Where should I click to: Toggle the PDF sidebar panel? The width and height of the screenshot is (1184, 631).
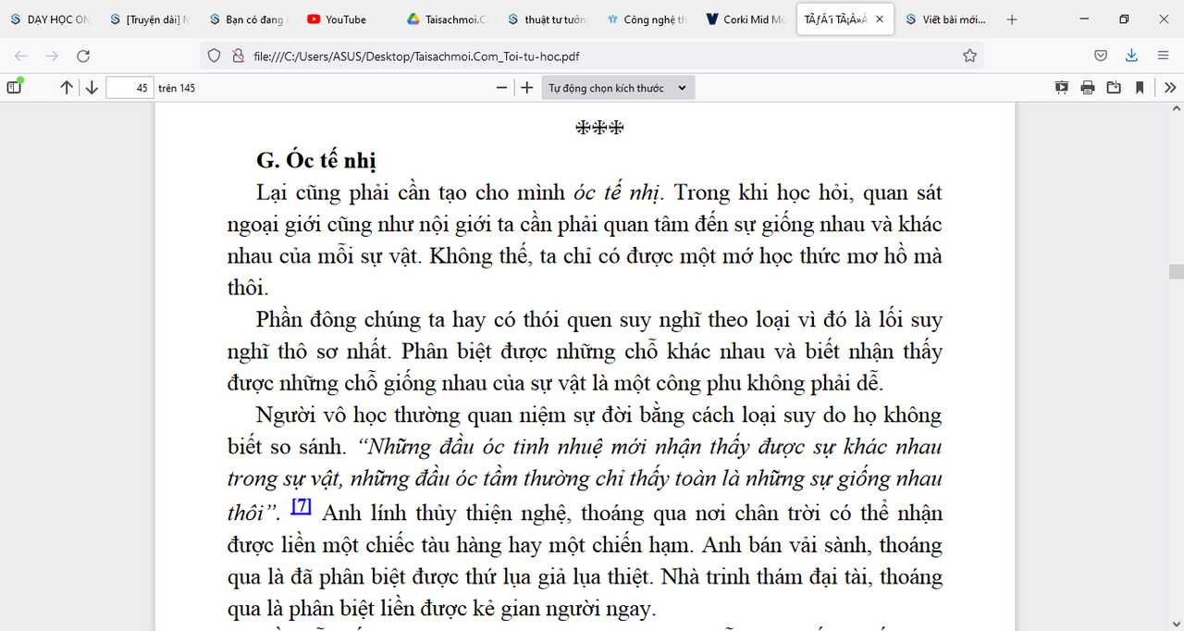click(15, 87)
